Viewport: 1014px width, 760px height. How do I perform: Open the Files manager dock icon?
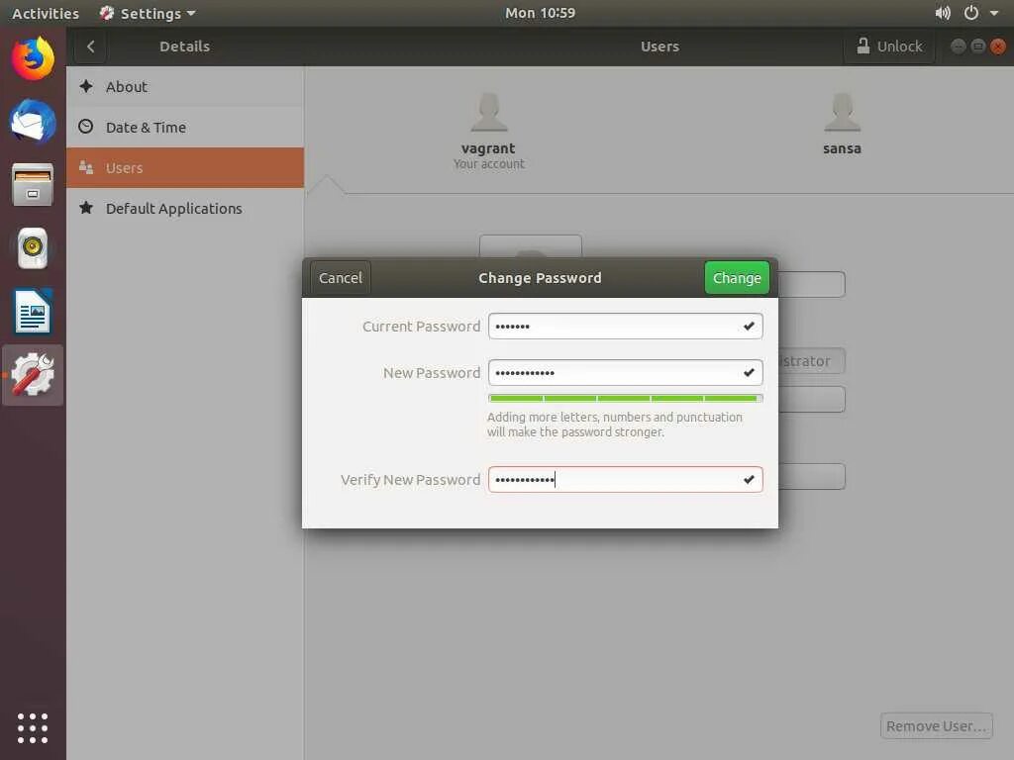click(x=33, y=184)
